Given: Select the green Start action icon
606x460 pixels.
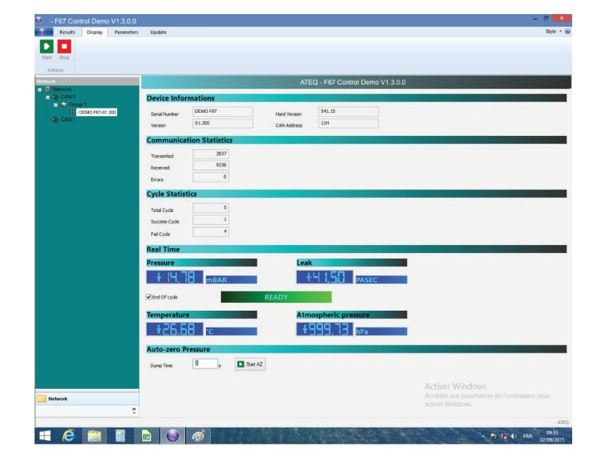Looking at the screenshot, I should (47, 47).
